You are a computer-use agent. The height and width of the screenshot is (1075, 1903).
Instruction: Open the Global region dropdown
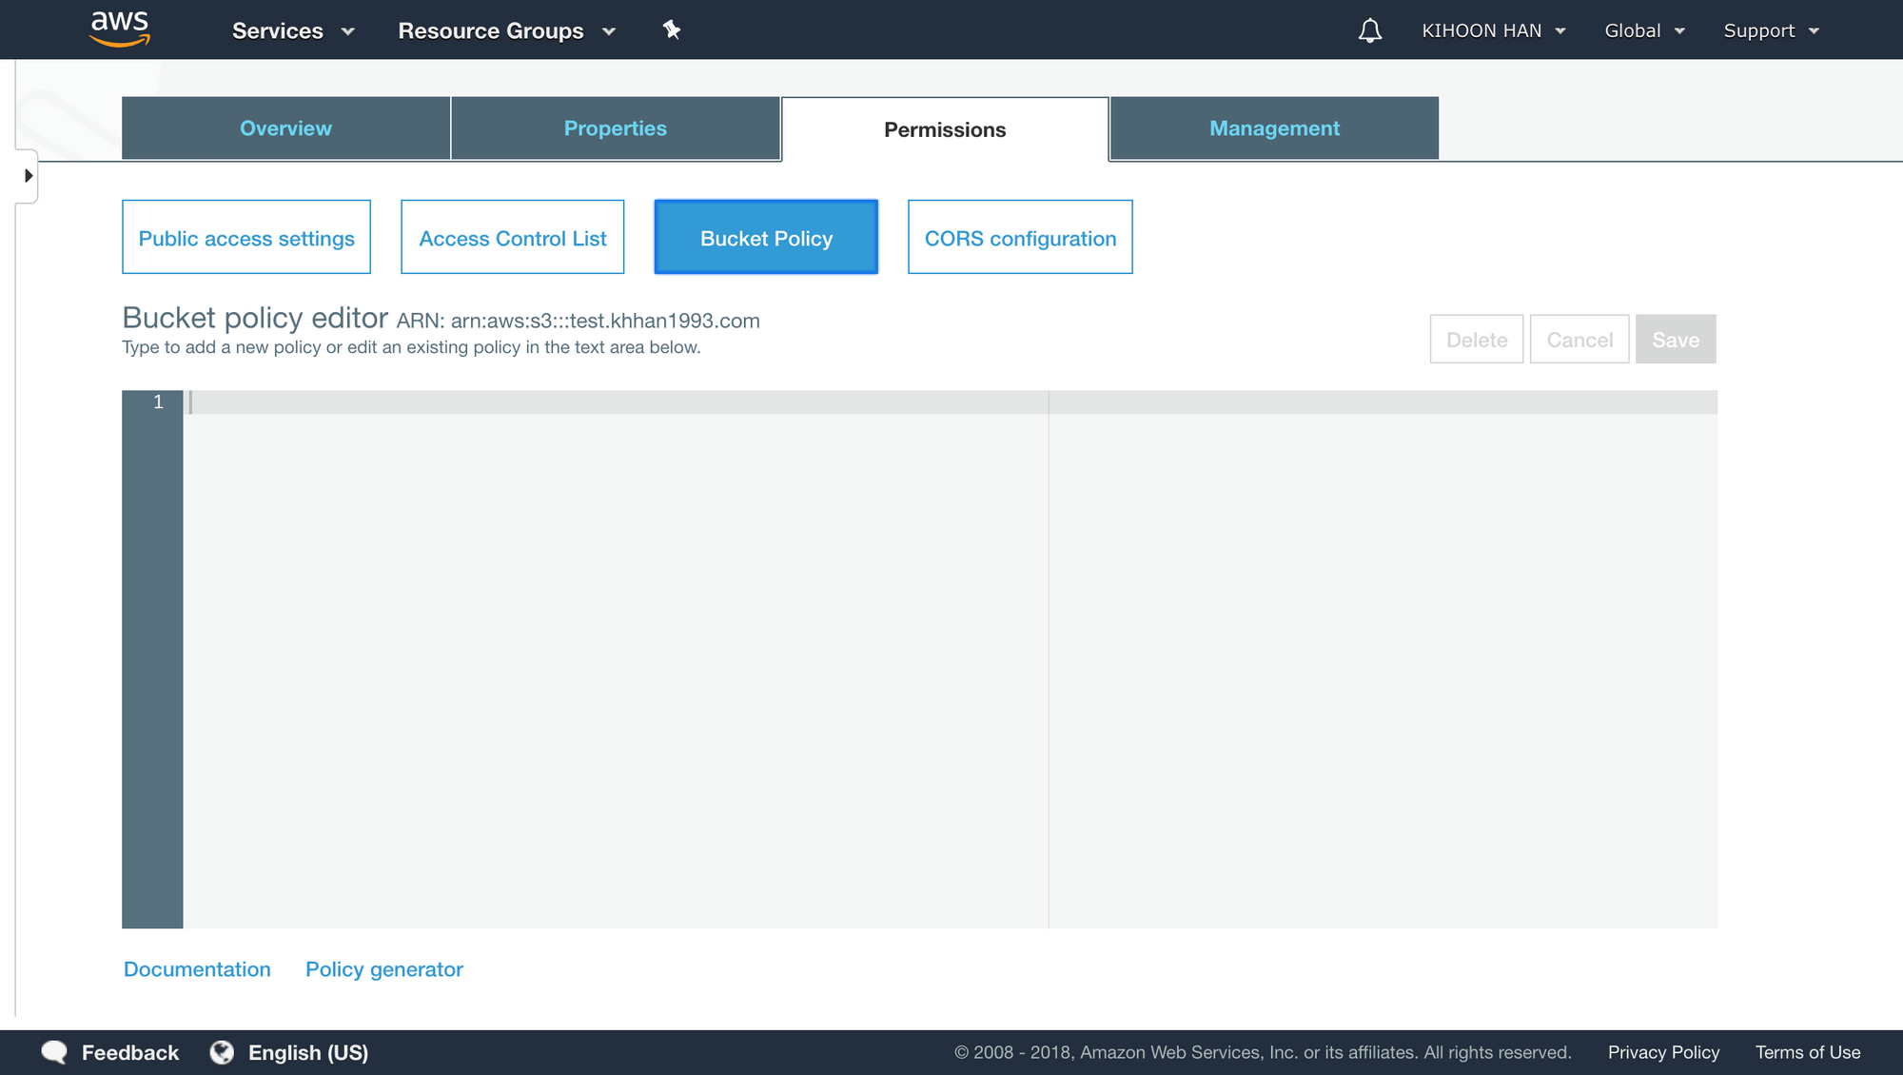(x=1644, y=30)
